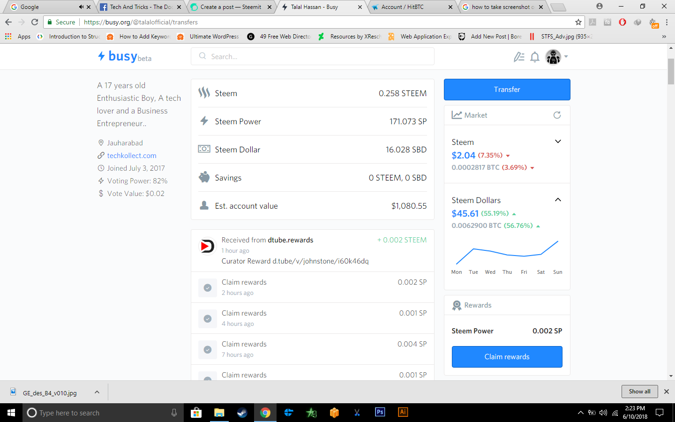Click the dtube.rewards avatar icon

(207, 246)
